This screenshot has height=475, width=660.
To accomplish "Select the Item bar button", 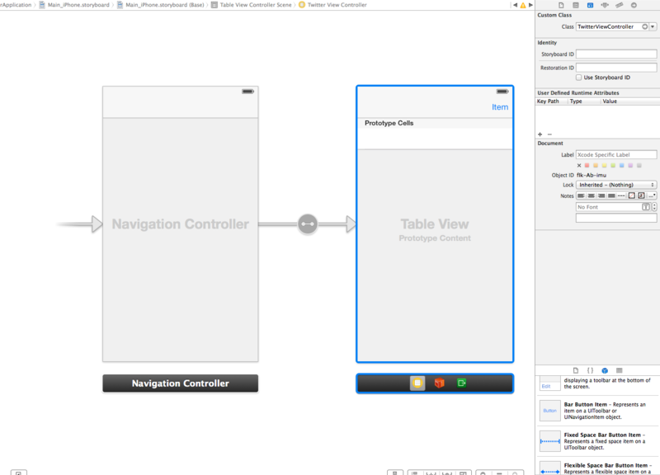I will click(x=500, y=107).
